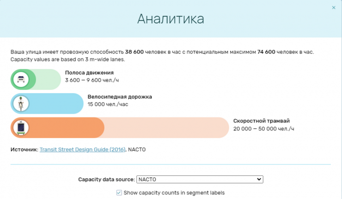The width and height of the screenshot is (342, 199).
Task: Click the 'Capacity data source:' label
Action: 106,179
